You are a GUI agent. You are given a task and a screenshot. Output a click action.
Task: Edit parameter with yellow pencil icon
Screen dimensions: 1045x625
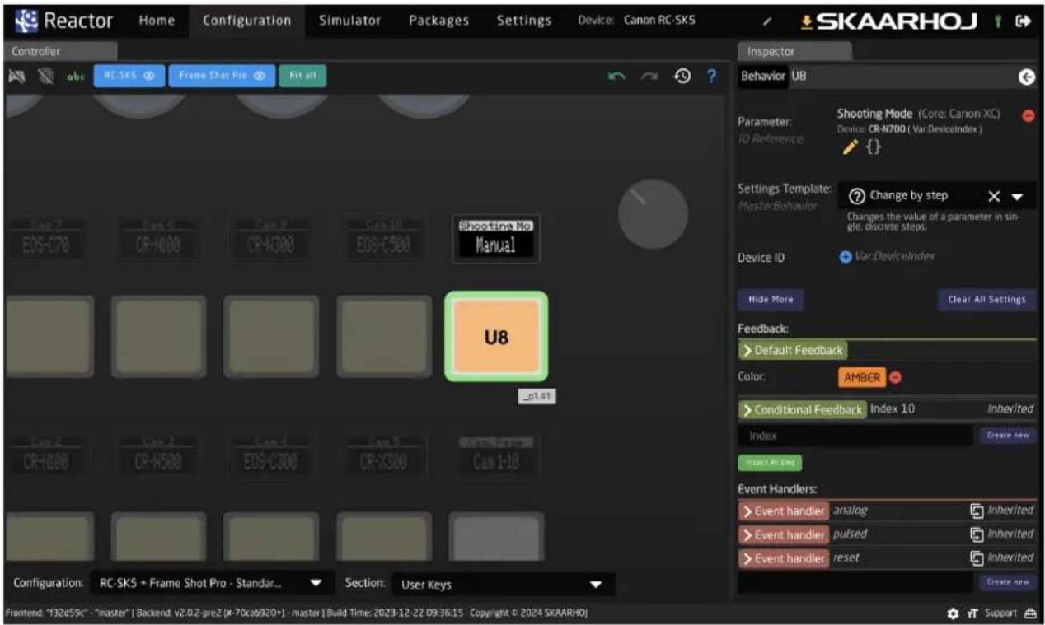click(851, 147)
